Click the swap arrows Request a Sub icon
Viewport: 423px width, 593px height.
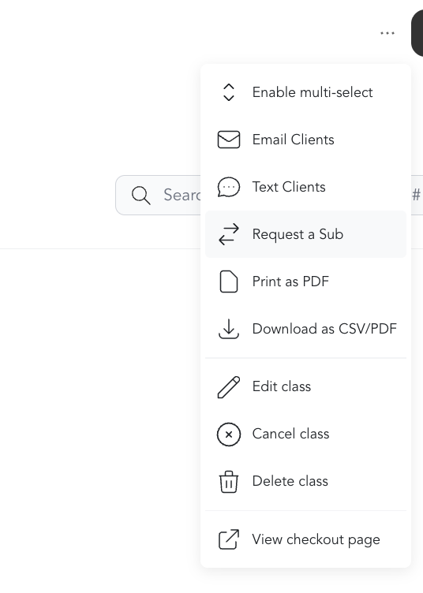[229, 234]
